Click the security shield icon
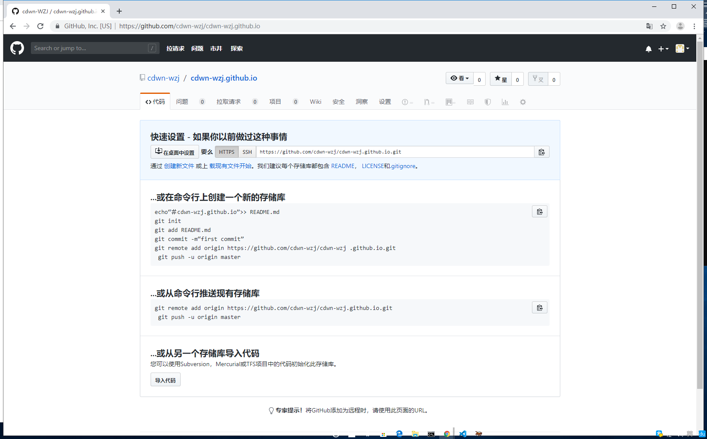The height and width of the screenshot is (439, 707). (x=487, y=102)
